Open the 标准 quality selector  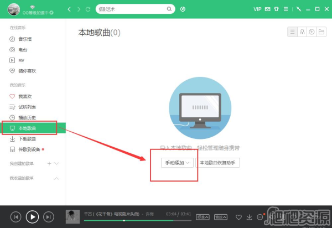pos(203,217)
